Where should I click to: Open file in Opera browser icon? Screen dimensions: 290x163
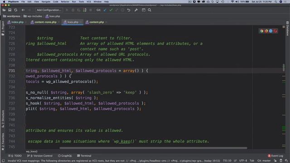(275, 31)
